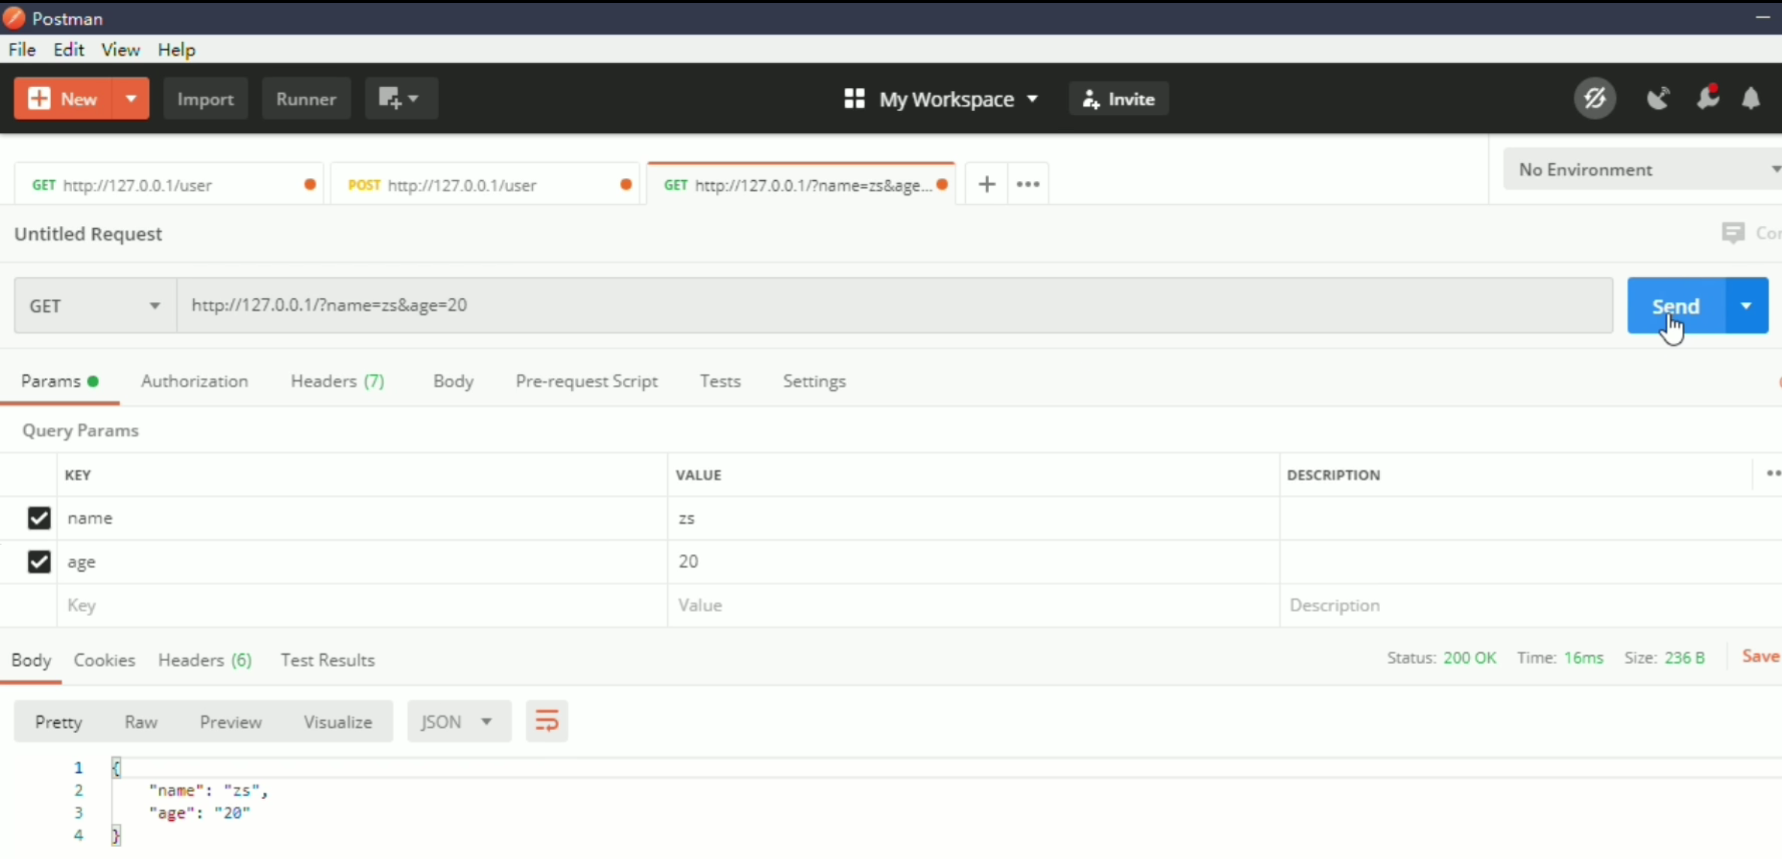Open the request Body tab
The height and width of the screenshot is (859, 1782).
(x=453, y=381)
